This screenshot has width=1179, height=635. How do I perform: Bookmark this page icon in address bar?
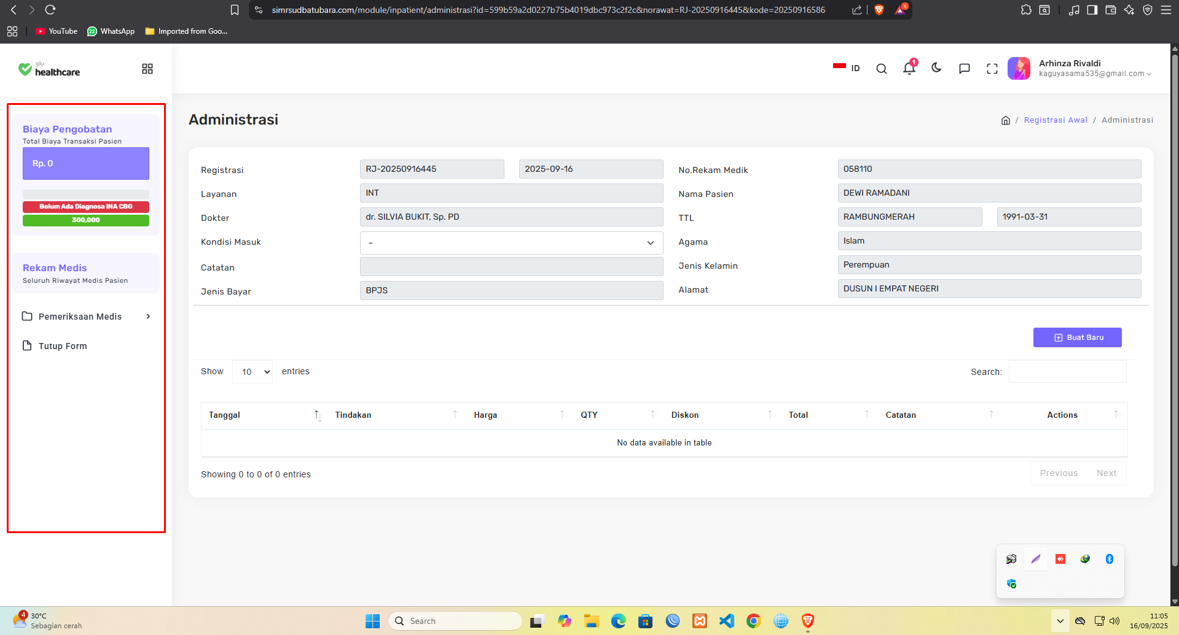tap(235, 10)
